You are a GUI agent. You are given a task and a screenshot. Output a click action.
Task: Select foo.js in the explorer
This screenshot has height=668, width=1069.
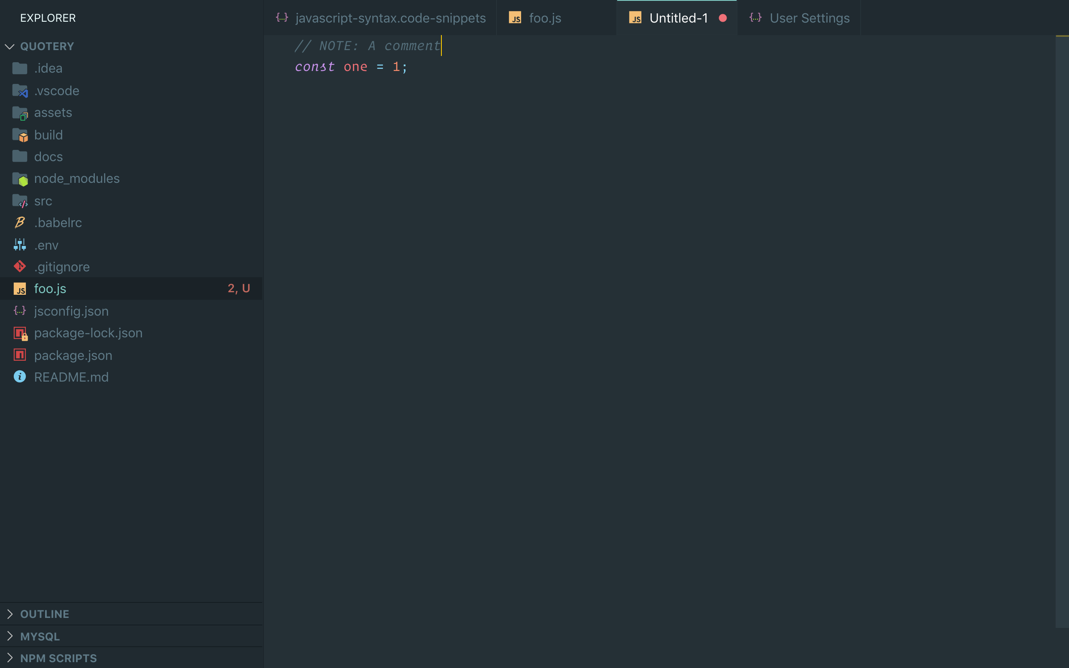pyautogui.click(x=131, y=288)
